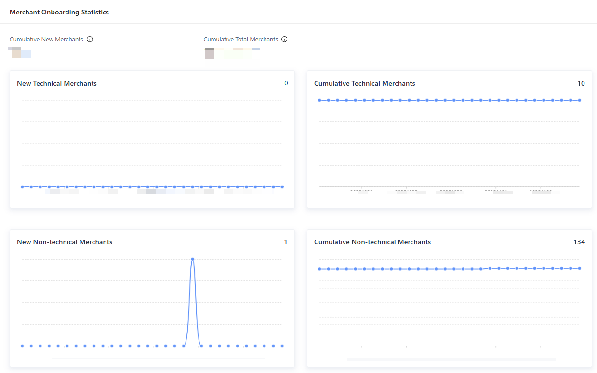Click the 134 value on Cumulative Non-technical card
Screen dimensions: 597x373
579,242
